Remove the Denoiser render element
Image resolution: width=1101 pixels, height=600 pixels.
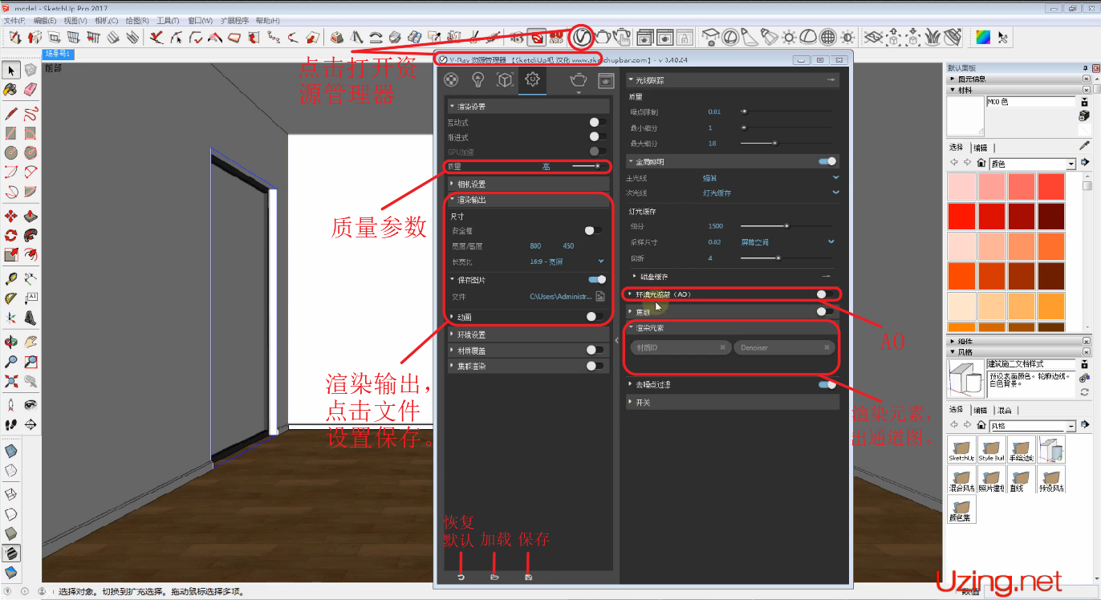pyautogui.click(x=827, y=347)
